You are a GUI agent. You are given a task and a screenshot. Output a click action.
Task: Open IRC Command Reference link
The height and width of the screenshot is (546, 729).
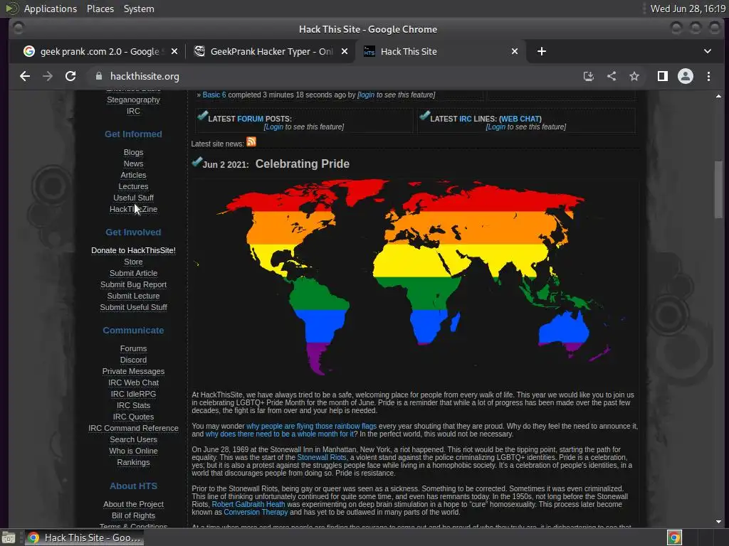(x=133, y=428)
